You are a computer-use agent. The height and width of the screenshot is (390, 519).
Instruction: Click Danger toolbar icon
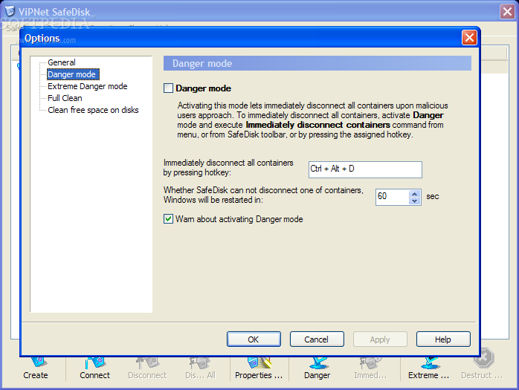[x=317, y=368]
